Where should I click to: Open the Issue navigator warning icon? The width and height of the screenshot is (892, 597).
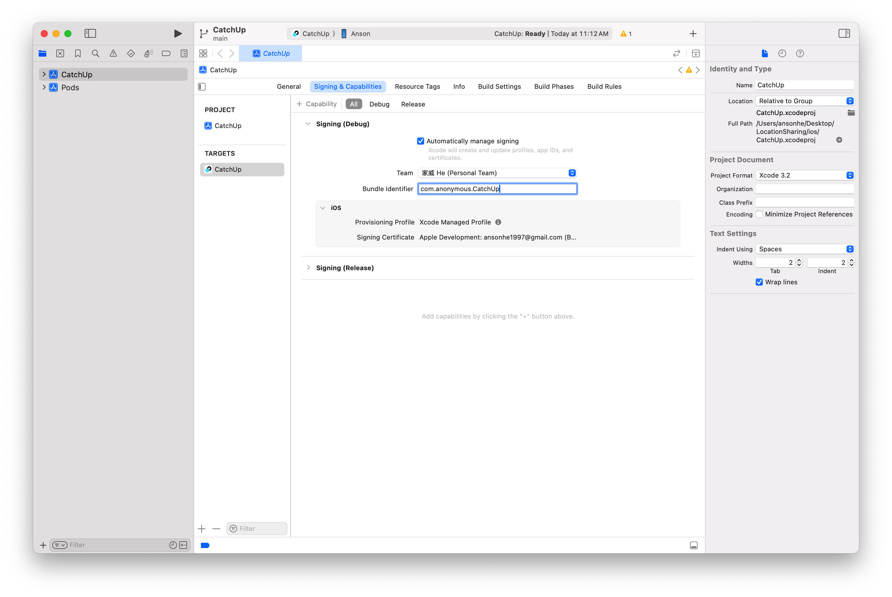pyautogui.click(x=113, y=53)
